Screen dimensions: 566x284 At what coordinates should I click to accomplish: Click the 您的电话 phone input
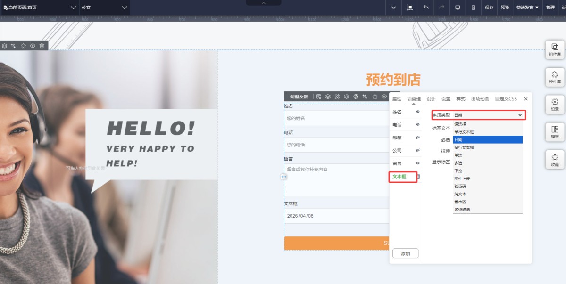337,145
